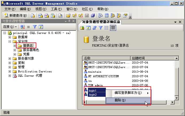Screen dimensions: 185x116
Task: Click the Database Engine Query icon
Action: coord(33,16)
